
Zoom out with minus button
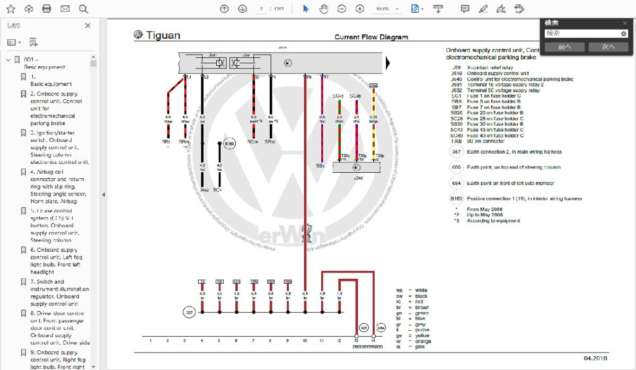pyautogui.click(x=342, y=8)
